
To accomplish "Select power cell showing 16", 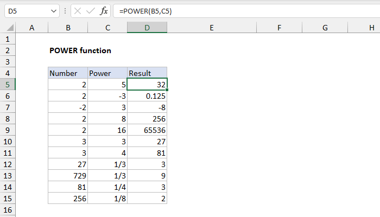I will pyautogui.click(x=107, y=130).
